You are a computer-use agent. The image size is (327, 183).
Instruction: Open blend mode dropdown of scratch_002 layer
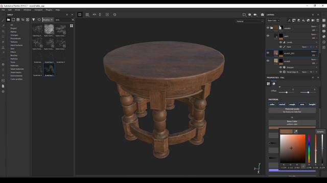(314, 51)
